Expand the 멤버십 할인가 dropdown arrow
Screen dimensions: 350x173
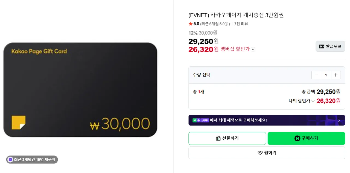[x=253, y=49]
